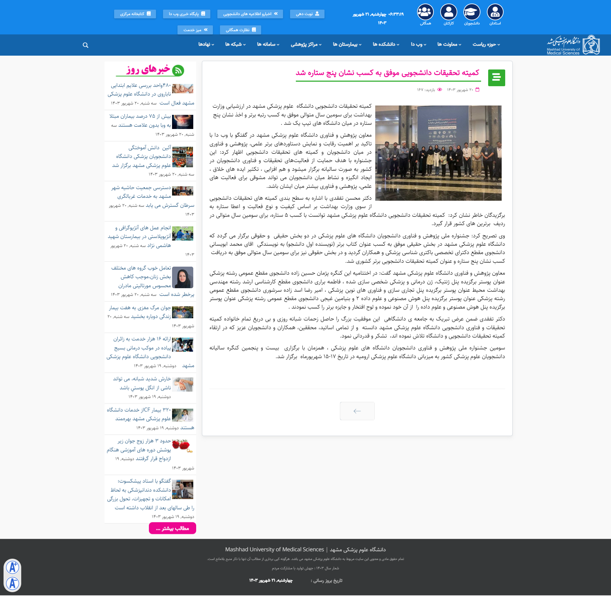The width and height of the screenshot is (611, 596).
Task: Click the search magnifier icon in navbar
Action: pyautogui.click(x=86, y=45)
